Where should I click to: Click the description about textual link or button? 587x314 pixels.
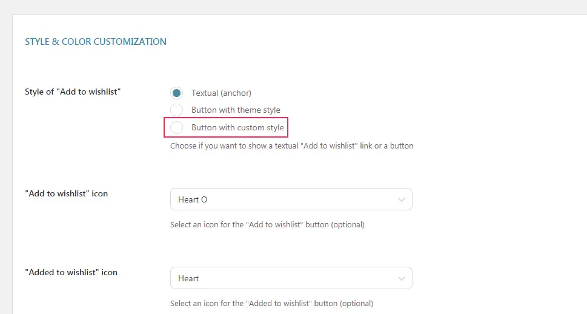291,145
